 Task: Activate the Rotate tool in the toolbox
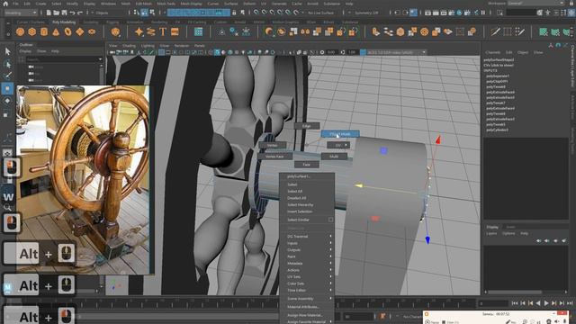click(x=7, y=101)
